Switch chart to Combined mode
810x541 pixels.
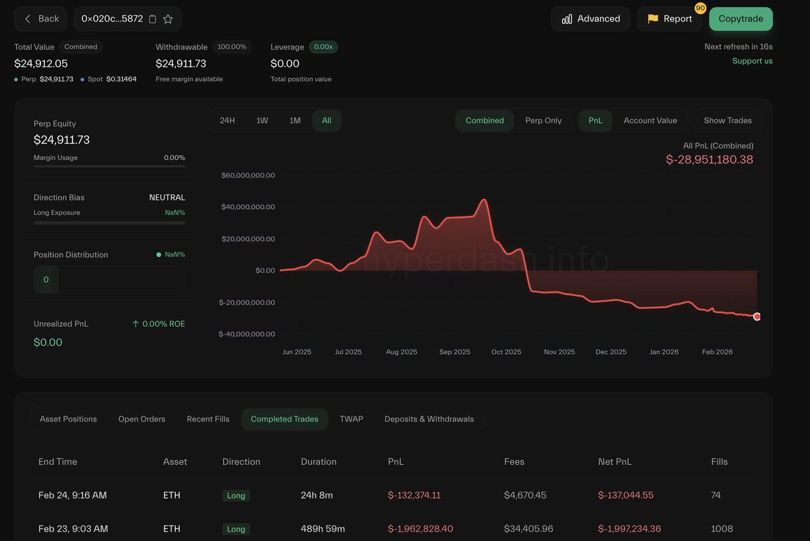[485, 121]
